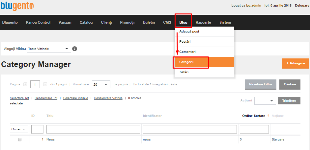Viewport: 310px width, 150px height.
Task: Click the Resetare Filtru button
Action: pos(260,84)
